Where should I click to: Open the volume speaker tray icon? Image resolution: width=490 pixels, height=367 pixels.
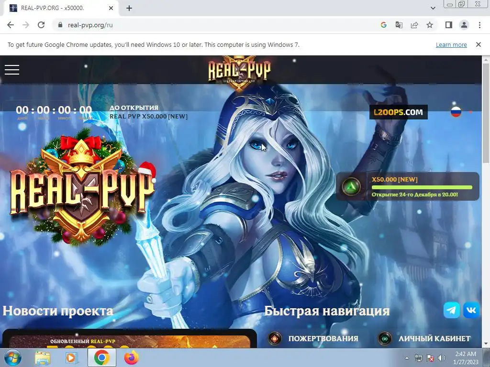pos(442,358)
